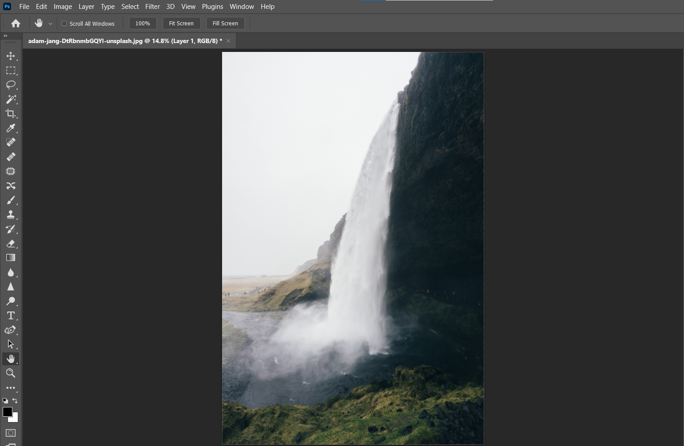Screen dimensions: 684x446
Task: Select the Blur tool
Action: pyautogui.click(x=11, y=272)
